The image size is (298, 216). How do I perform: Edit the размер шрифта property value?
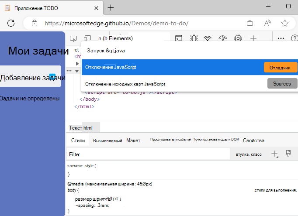click(115, 199)
